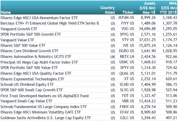Click ticker MTUM US
This screenshot has width=178, height=122.
[126, 18]
